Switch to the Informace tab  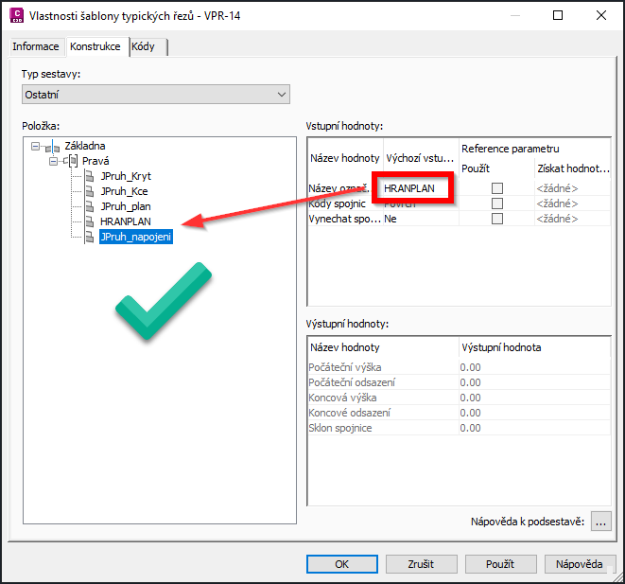click(x=36, y=46)
